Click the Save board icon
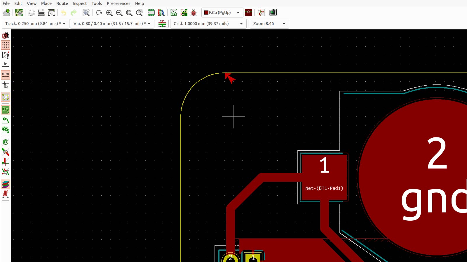 (x=6, y=13)
